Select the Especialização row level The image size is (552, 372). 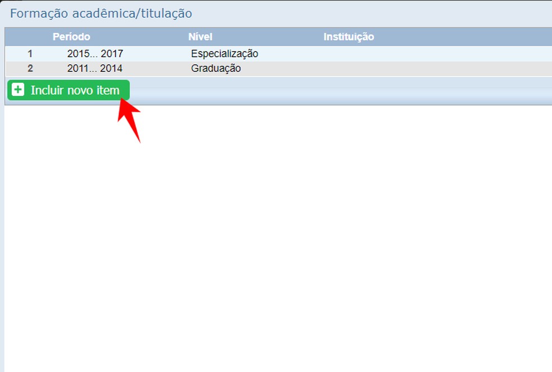[x=224, y=54]
